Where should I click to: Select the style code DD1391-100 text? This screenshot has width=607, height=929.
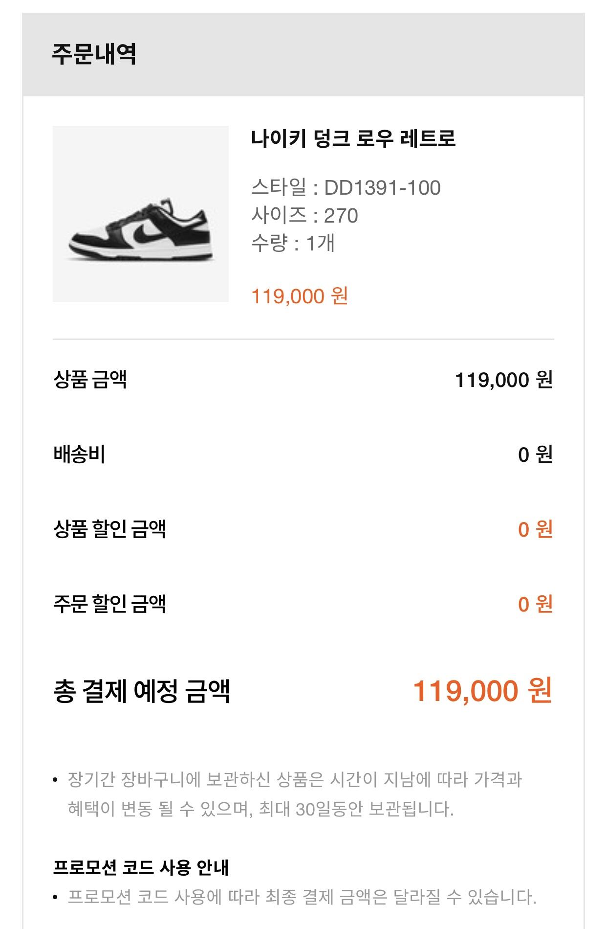coord(346,188)
